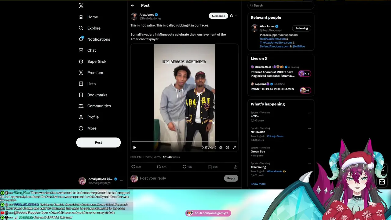Open the post's three-dot menu
Screen dimensions: 391x220
(x=237, y=16)
